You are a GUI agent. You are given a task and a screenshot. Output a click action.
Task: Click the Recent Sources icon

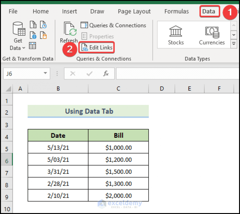(43, 24)
